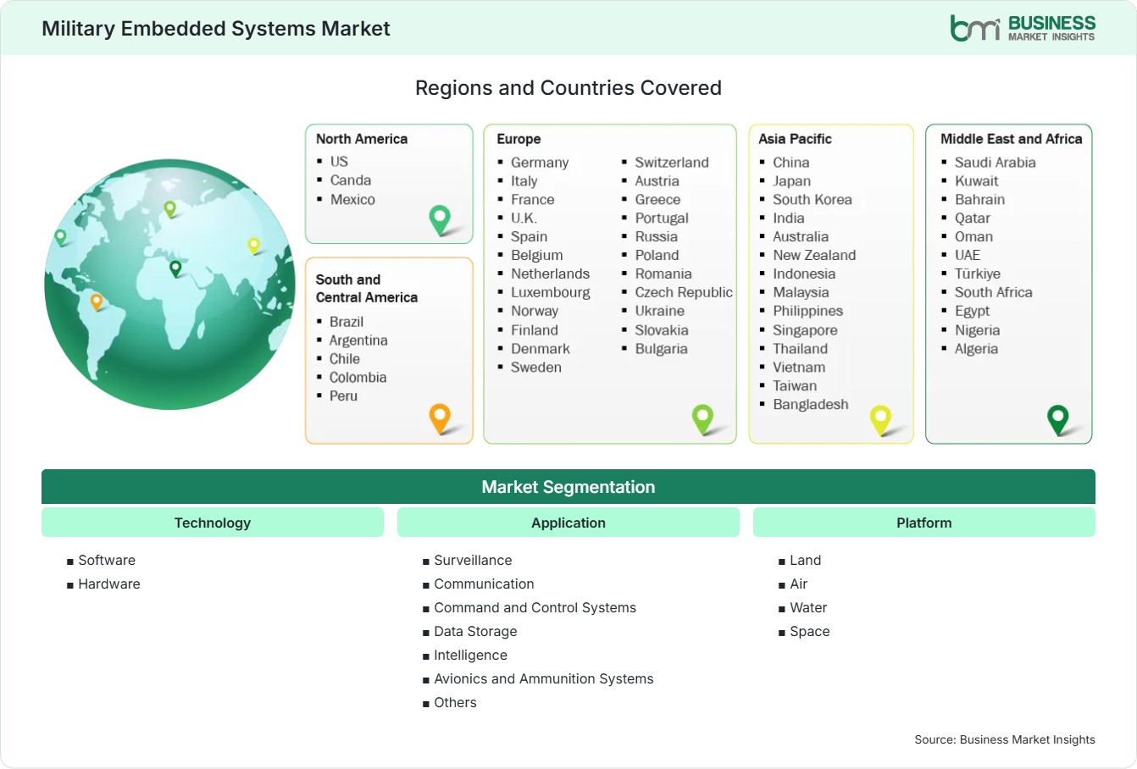Screen dimensions: 1137x769
Task: Click Data Storage under Application
Action: click(x=475, y=632)
